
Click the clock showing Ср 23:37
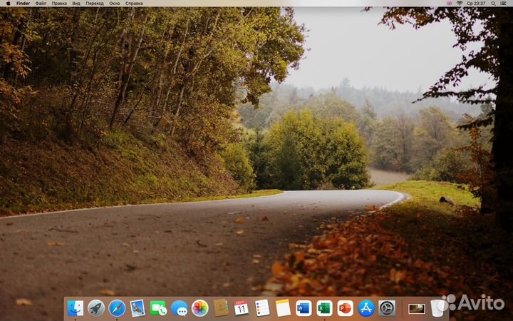tap(476, 4)
